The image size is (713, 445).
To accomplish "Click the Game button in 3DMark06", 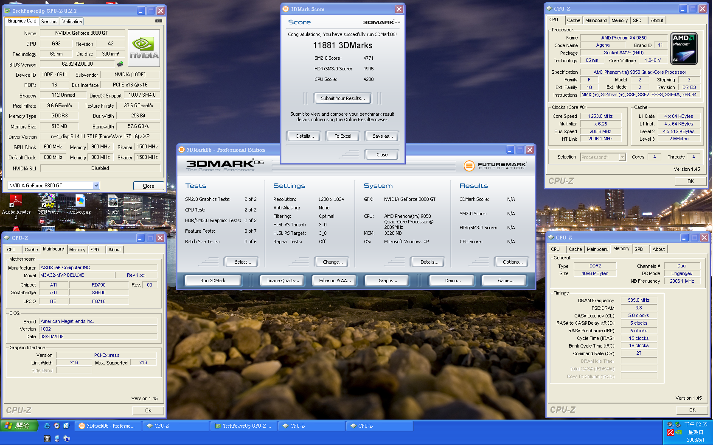I will [505, 281].
